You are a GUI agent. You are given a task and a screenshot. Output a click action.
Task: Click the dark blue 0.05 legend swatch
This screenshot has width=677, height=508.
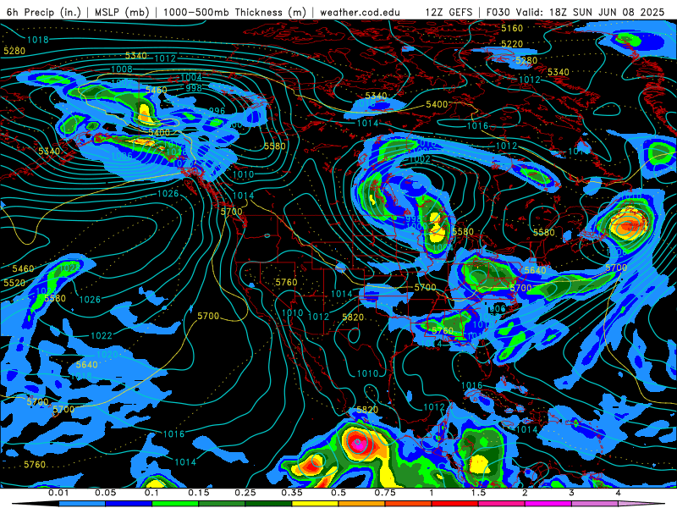coord(129,504)
